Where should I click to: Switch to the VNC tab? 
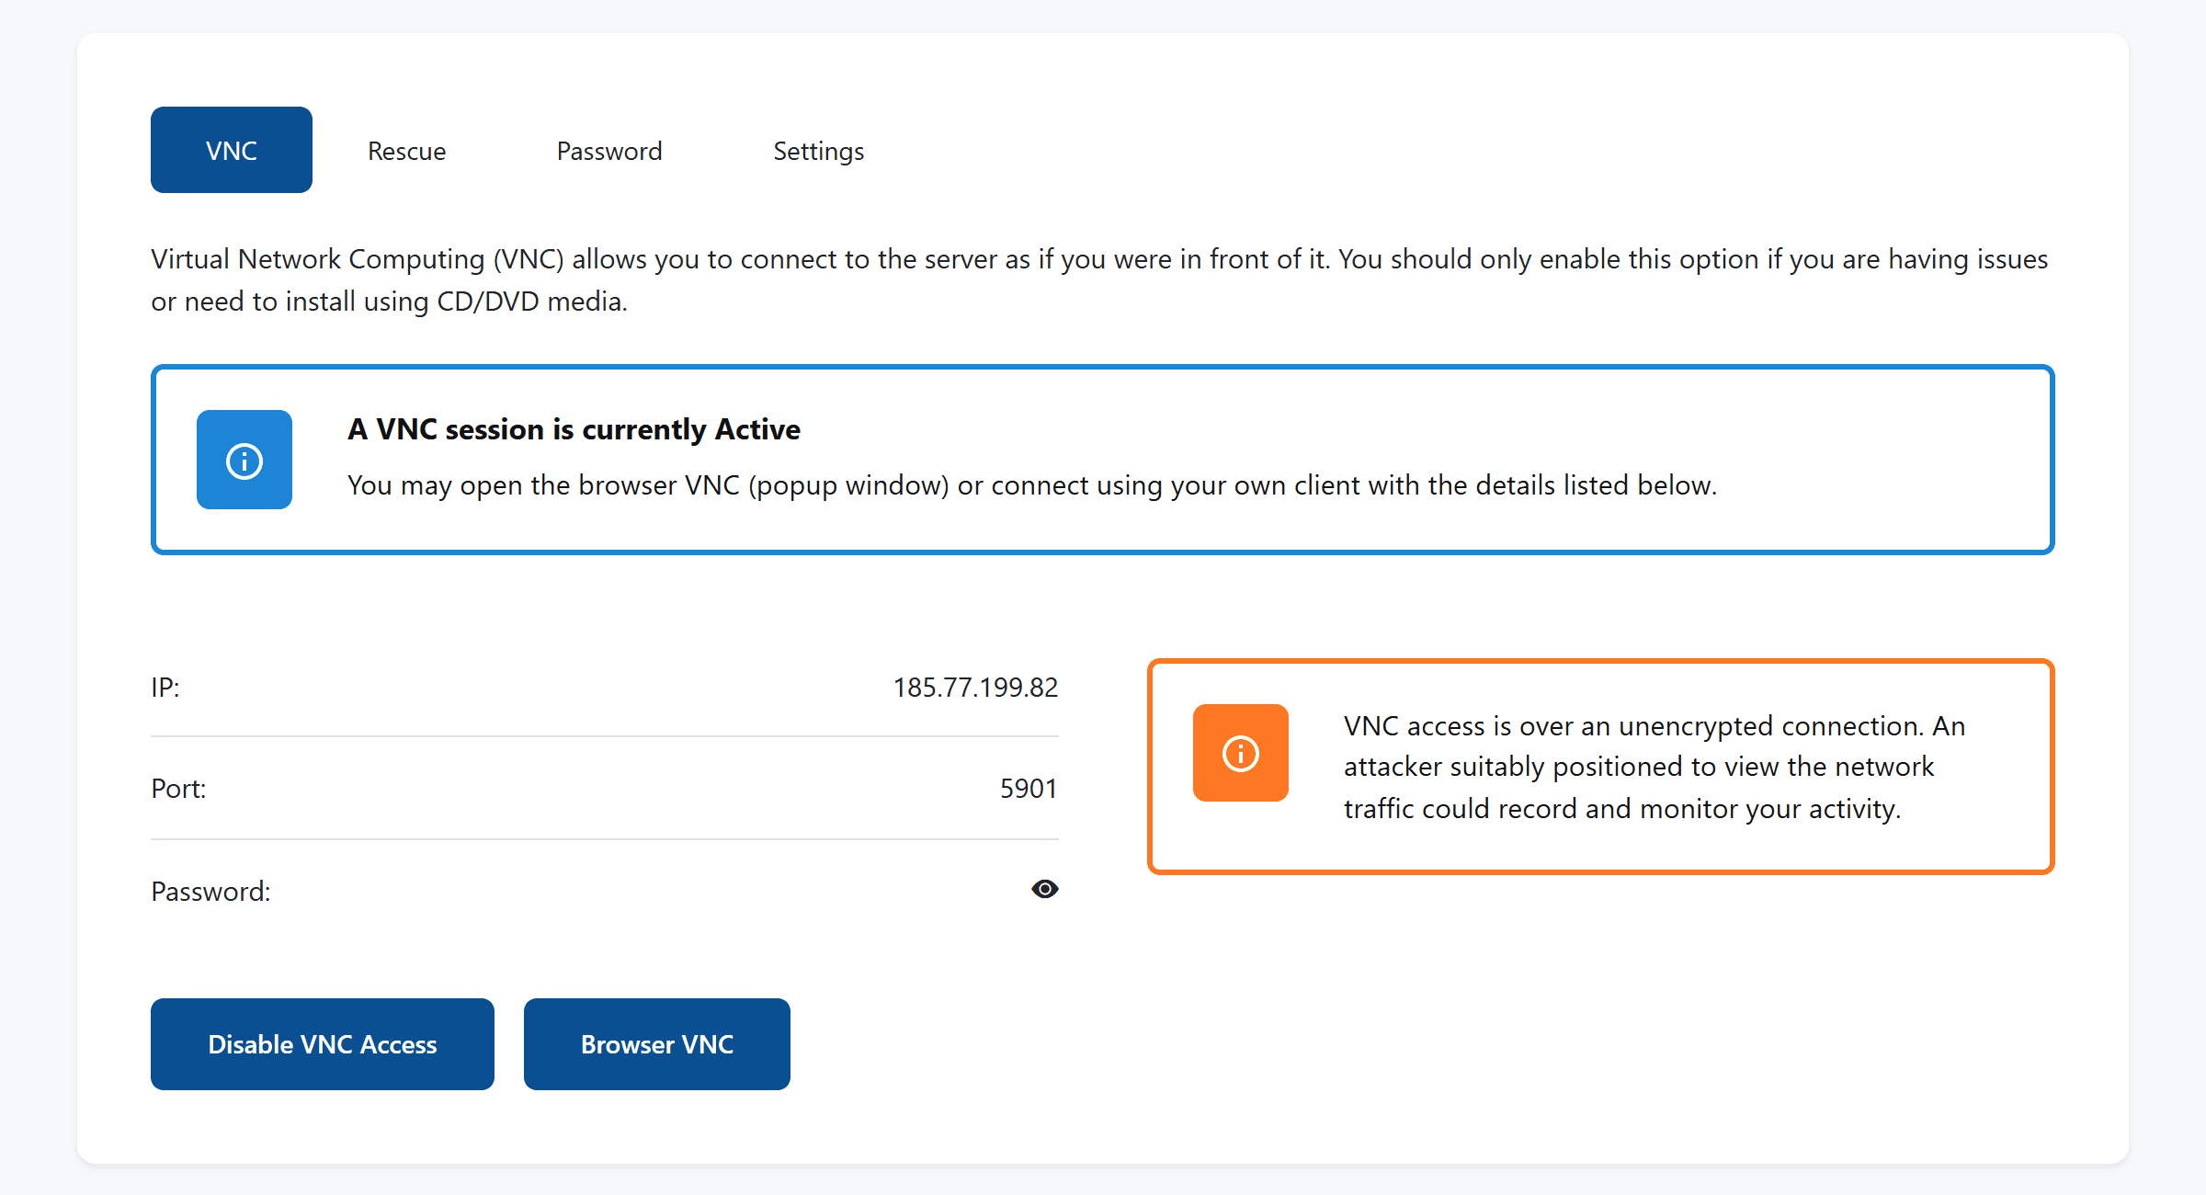[x=231, y=150]
